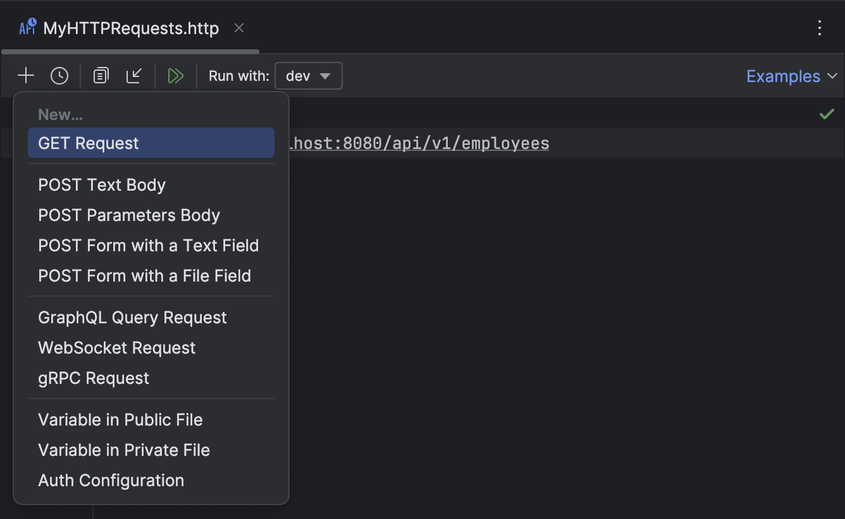Open the employees endpoint URL link
This screenshot has width=845, height=519.
pos(421,143)
